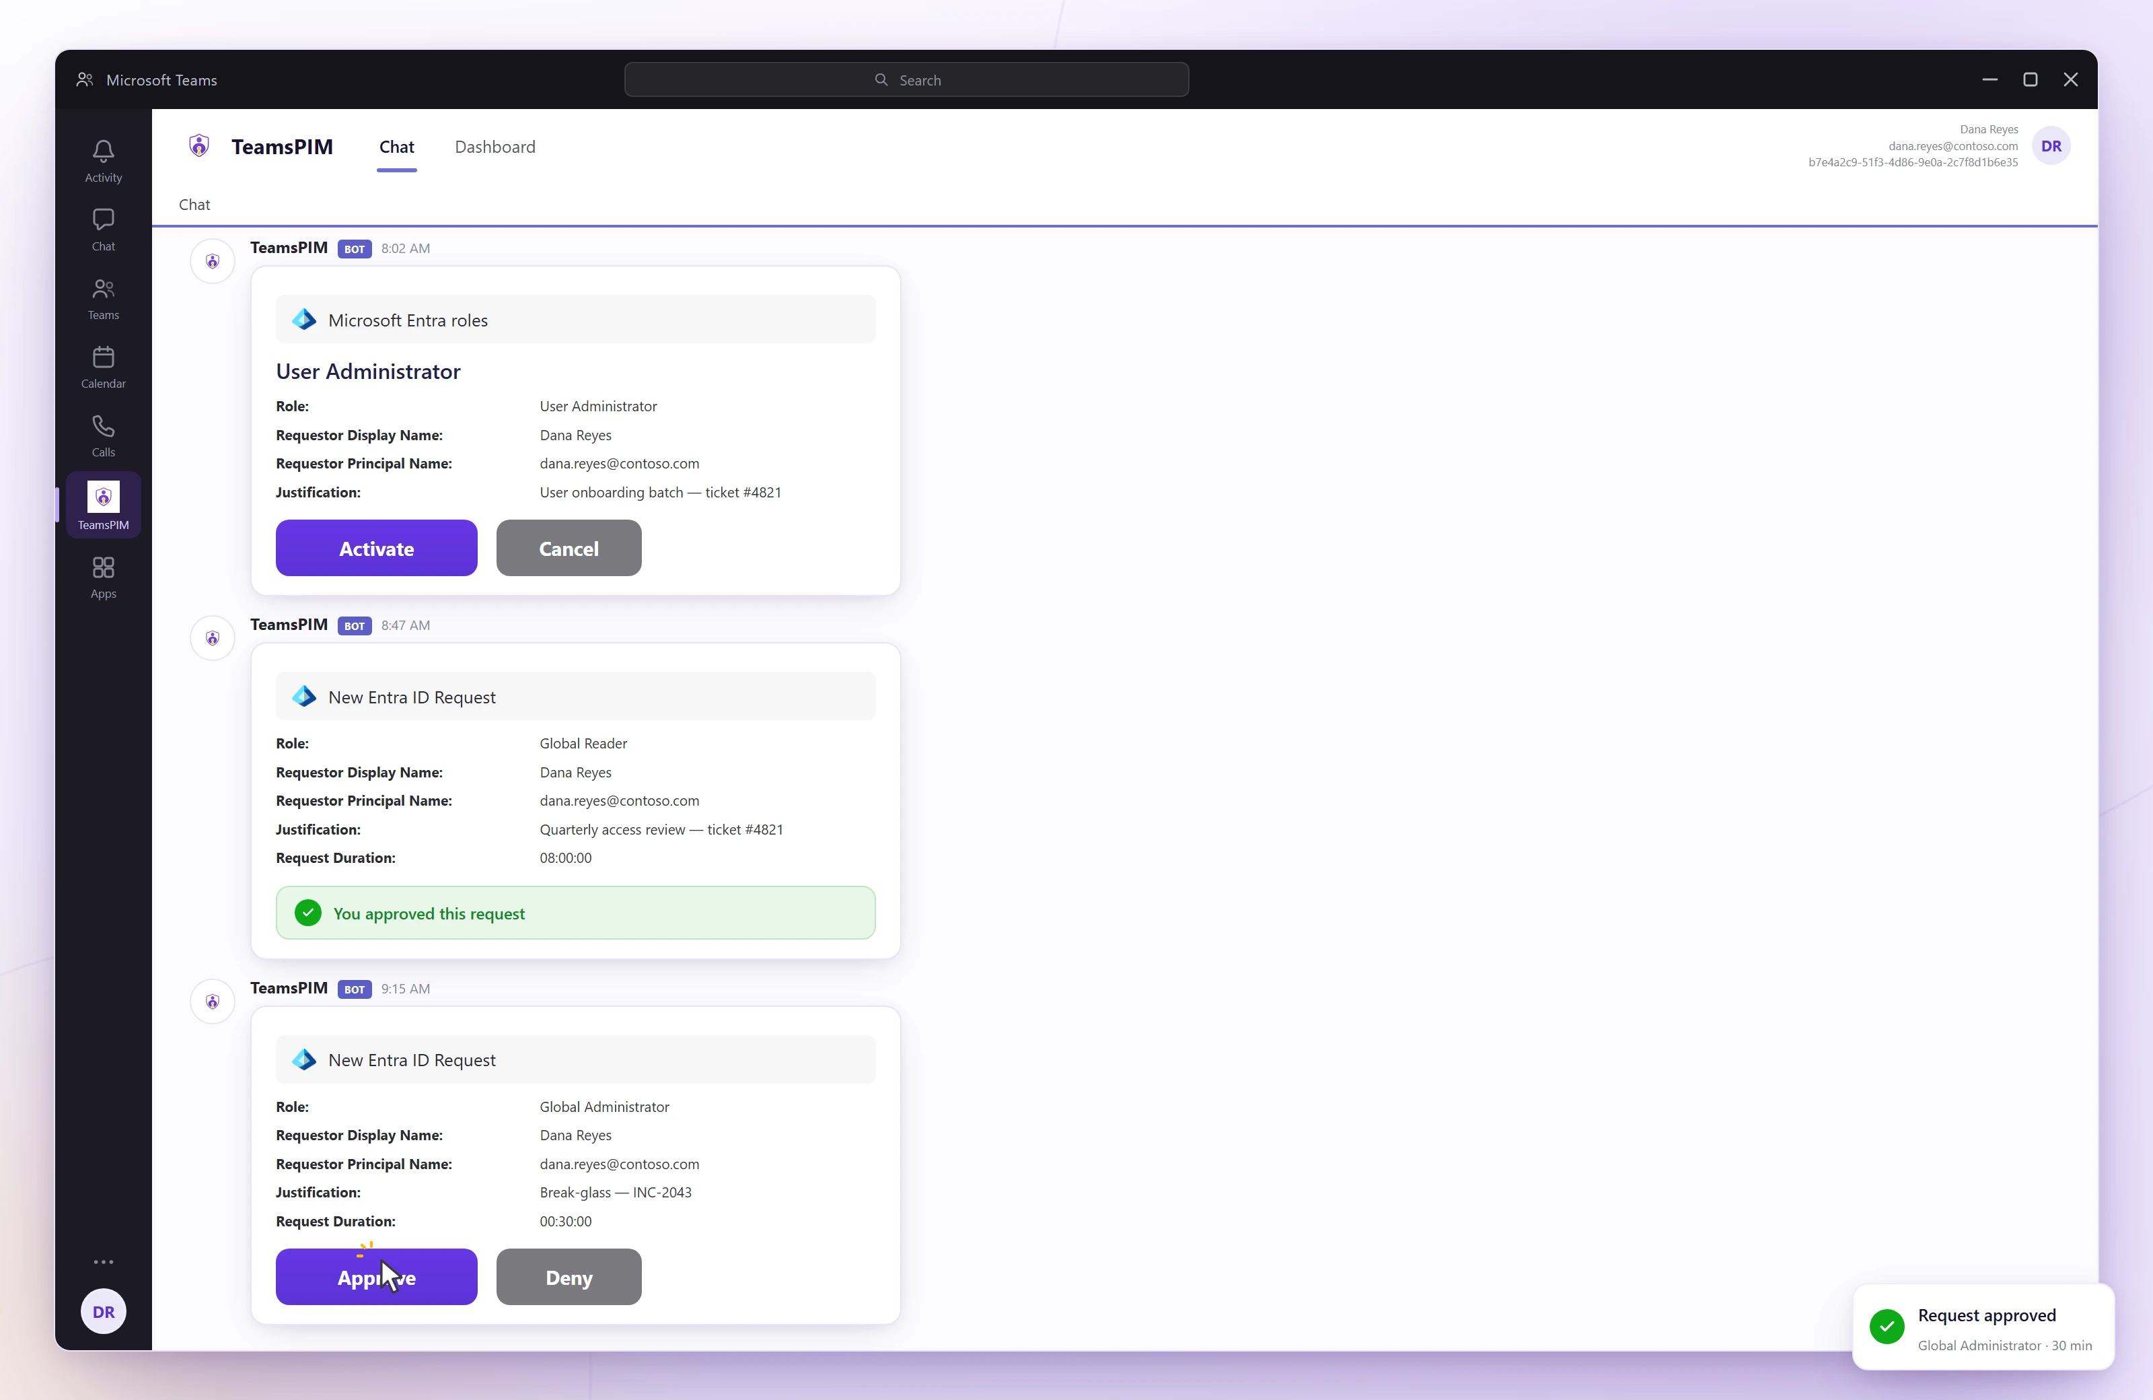This screenshot has width=2153, height=1400.
Task: Click BOT badge on 9:15 AM message
Action: coord(355,989)
